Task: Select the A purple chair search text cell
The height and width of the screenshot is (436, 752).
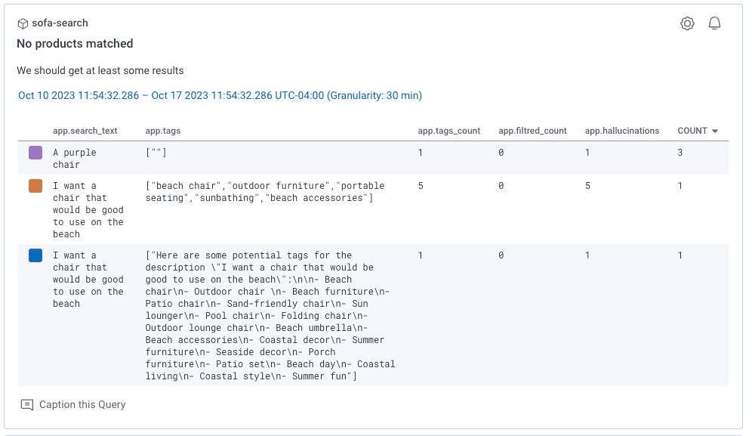Action: click(x=74, y=158)
